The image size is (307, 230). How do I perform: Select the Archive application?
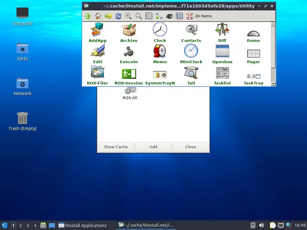click(129, 33)
